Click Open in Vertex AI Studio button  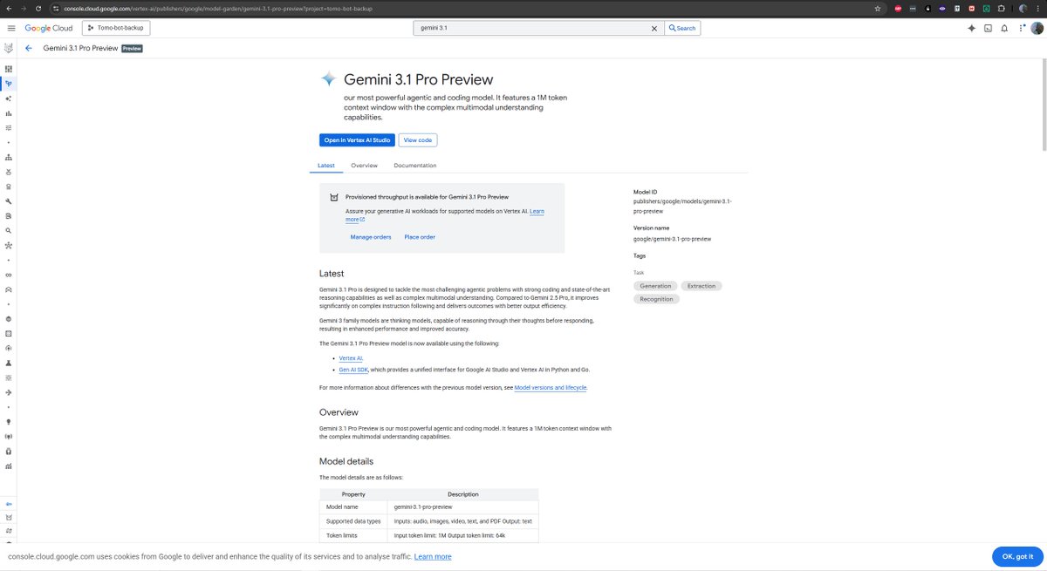(358, 139)
